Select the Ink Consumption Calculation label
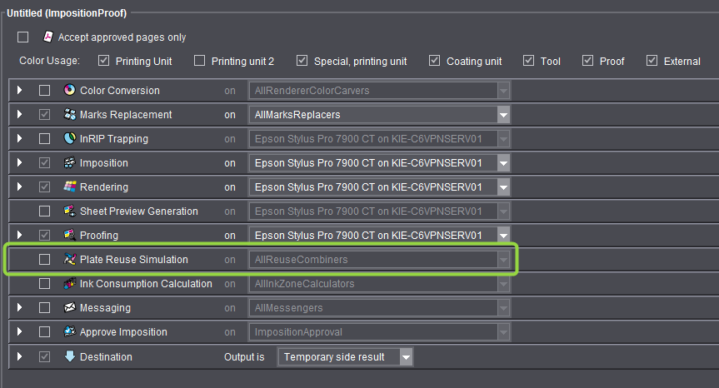 (146, 284)
